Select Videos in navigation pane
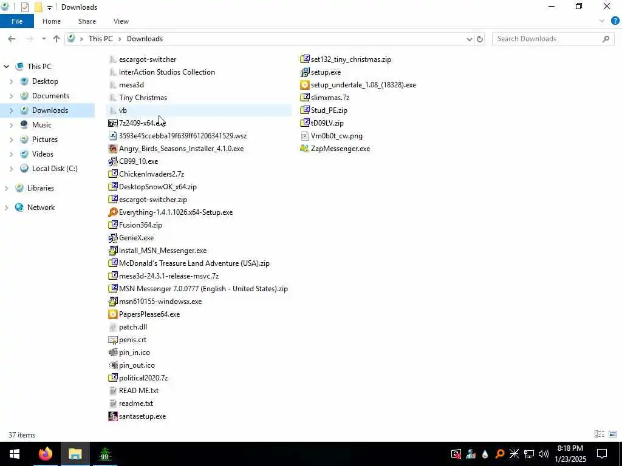This screenshot has height=466, width=622. tap(43, 154)
